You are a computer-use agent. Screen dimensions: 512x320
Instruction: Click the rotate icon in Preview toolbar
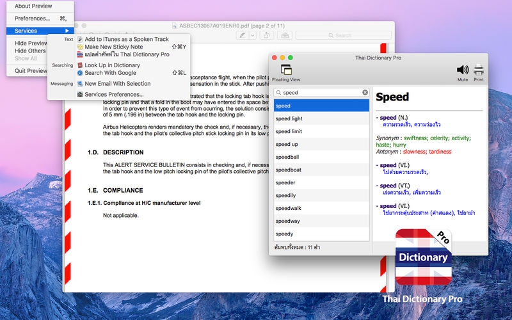tap(267, 35)
